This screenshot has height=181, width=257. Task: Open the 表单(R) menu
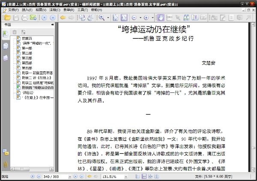pos(69,10)
